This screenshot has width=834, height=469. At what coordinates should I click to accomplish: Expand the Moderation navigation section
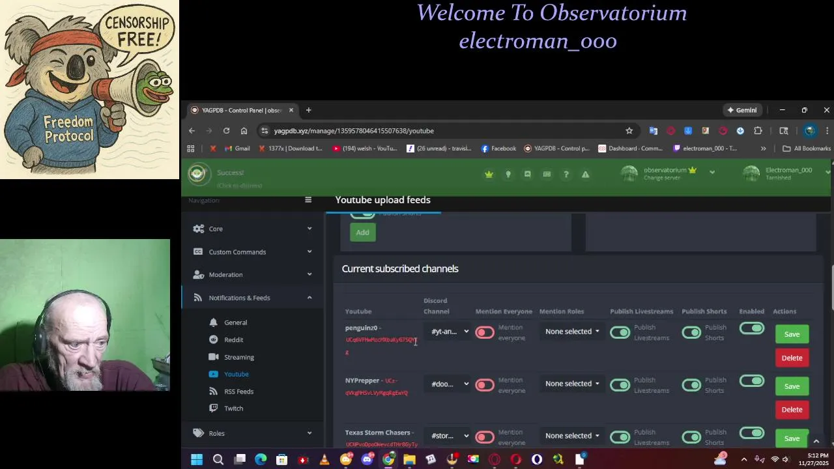252,274
